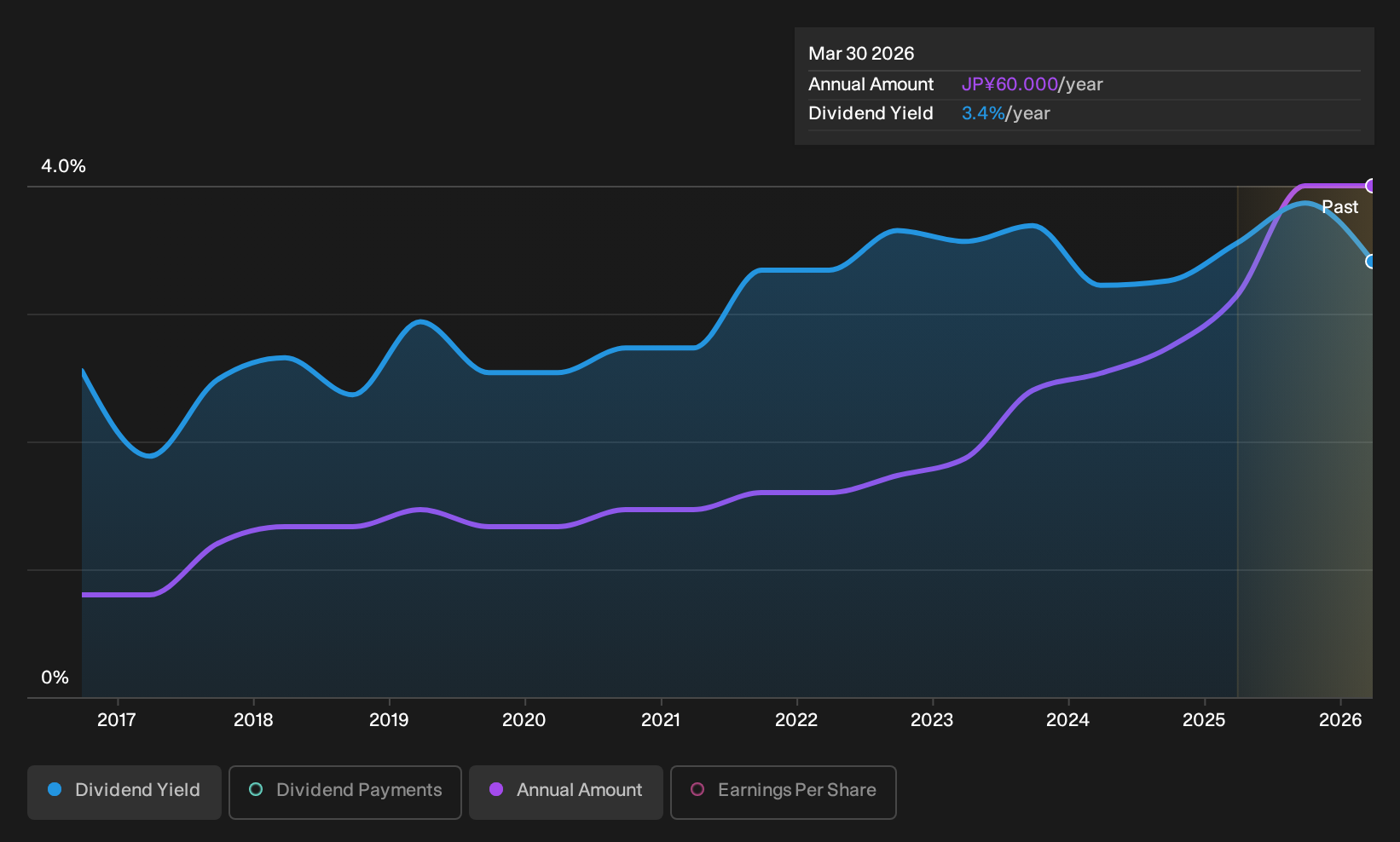This screenshot has width=1400, height=842.
Task: Click the 2019 x-axis label
Action: [x=389, y=720]
